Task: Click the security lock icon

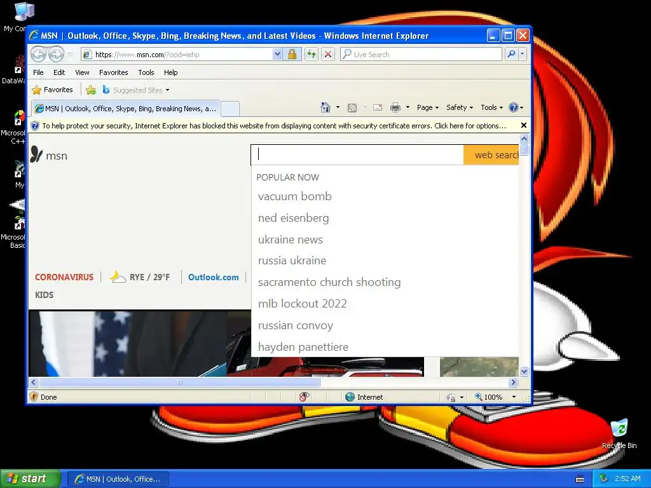Action: [x=292, y=55]
